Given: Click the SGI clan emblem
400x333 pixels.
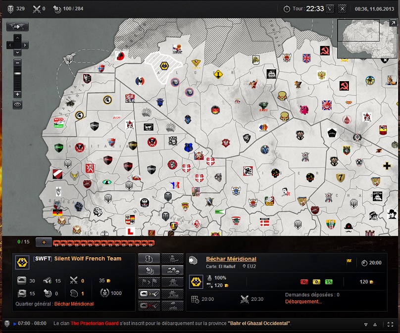Looking at the screenshot, I should tap(269, 201).
